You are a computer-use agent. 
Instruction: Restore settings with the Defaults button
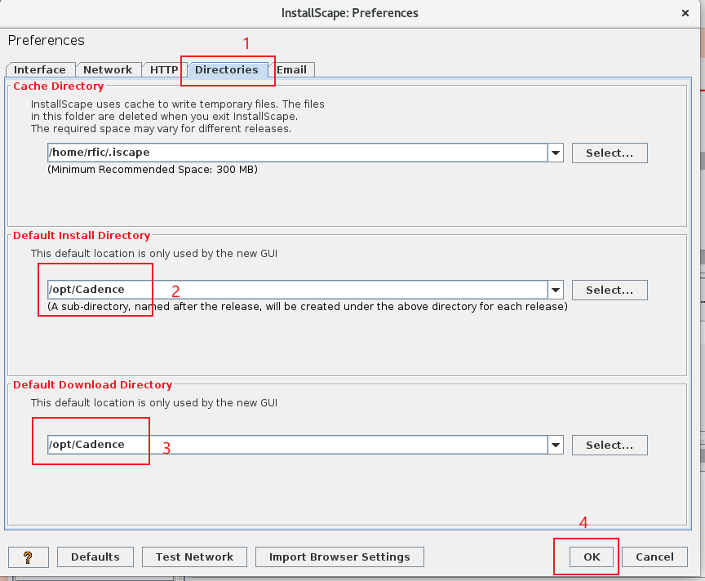click(95, 557)
